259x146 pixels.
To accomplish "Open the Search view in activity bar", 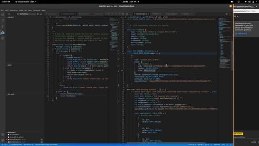I will coord(3,21).
